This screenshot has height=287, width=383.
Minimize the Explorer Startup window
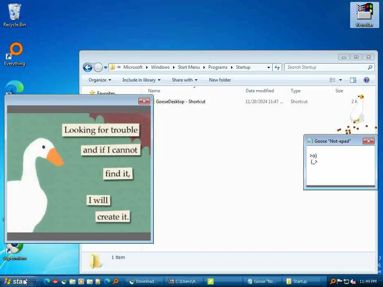tap(344, 57)
